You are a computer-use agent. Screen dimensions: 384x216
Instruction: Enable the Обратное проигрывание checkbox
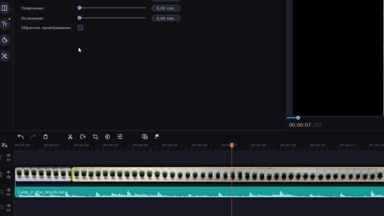point(80,28)
